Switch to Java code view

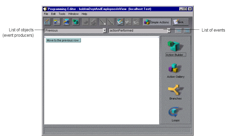(180, 22)
